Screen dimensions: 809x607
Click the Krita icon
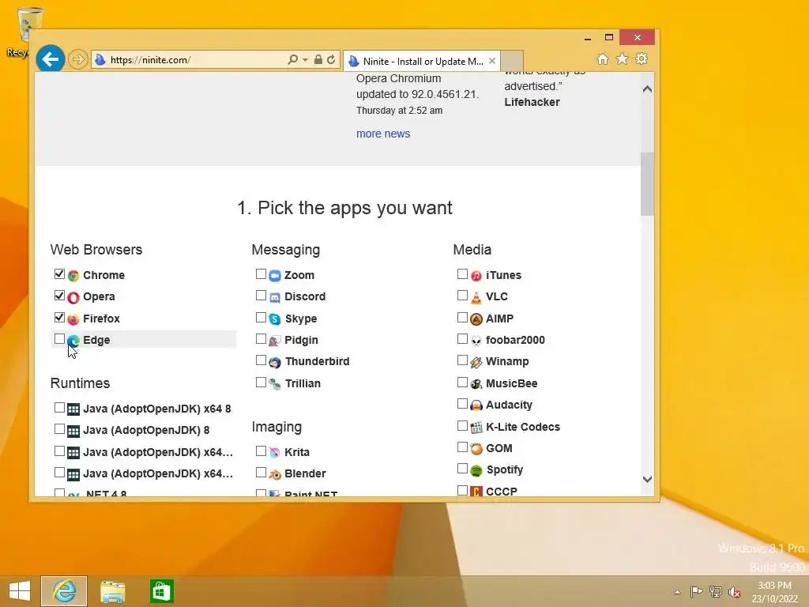click(275, 453)
